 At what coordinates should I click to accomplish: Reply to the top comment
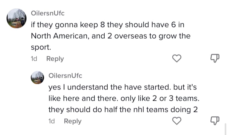tap(55, 59)
